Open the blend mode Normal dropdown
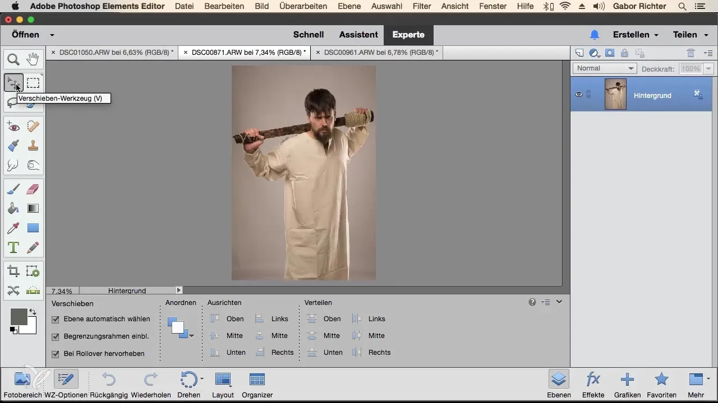This screenshot has height=403, width=718. point(605,68)
